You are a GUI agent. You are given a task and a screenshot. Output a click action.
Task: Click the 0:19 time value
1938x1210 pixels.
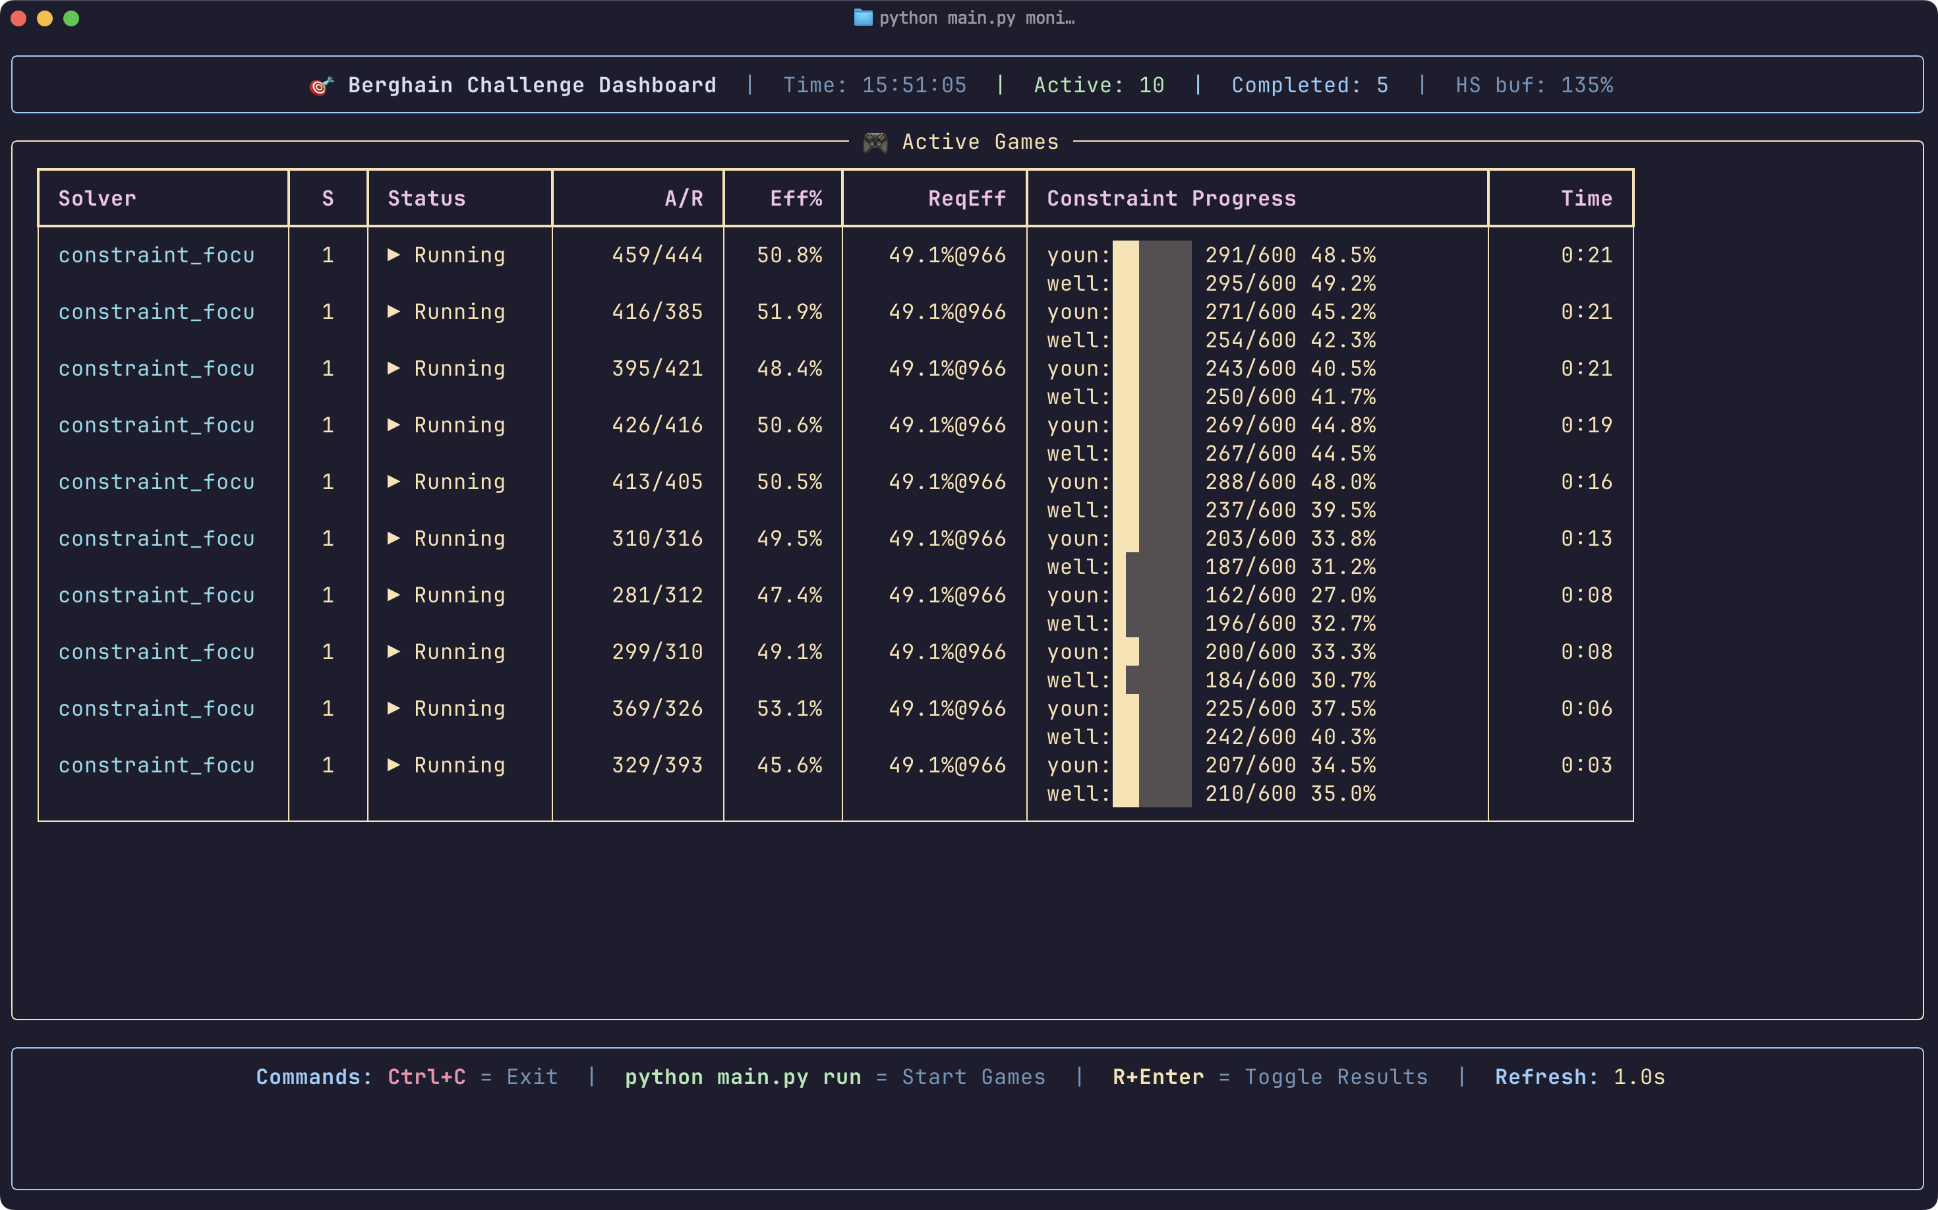tap(1587, 425)
